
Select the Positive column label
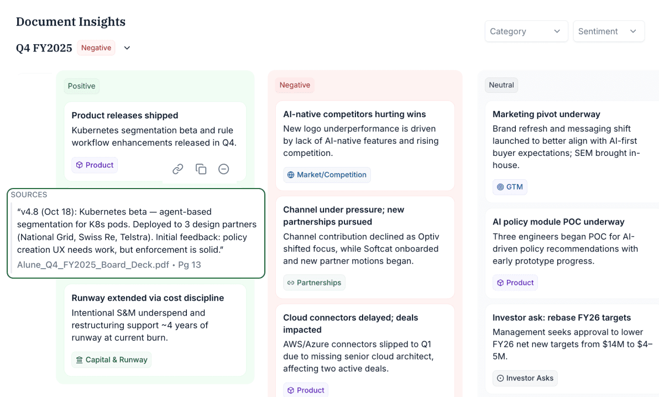pyautogui.click(x=81, y=86)
